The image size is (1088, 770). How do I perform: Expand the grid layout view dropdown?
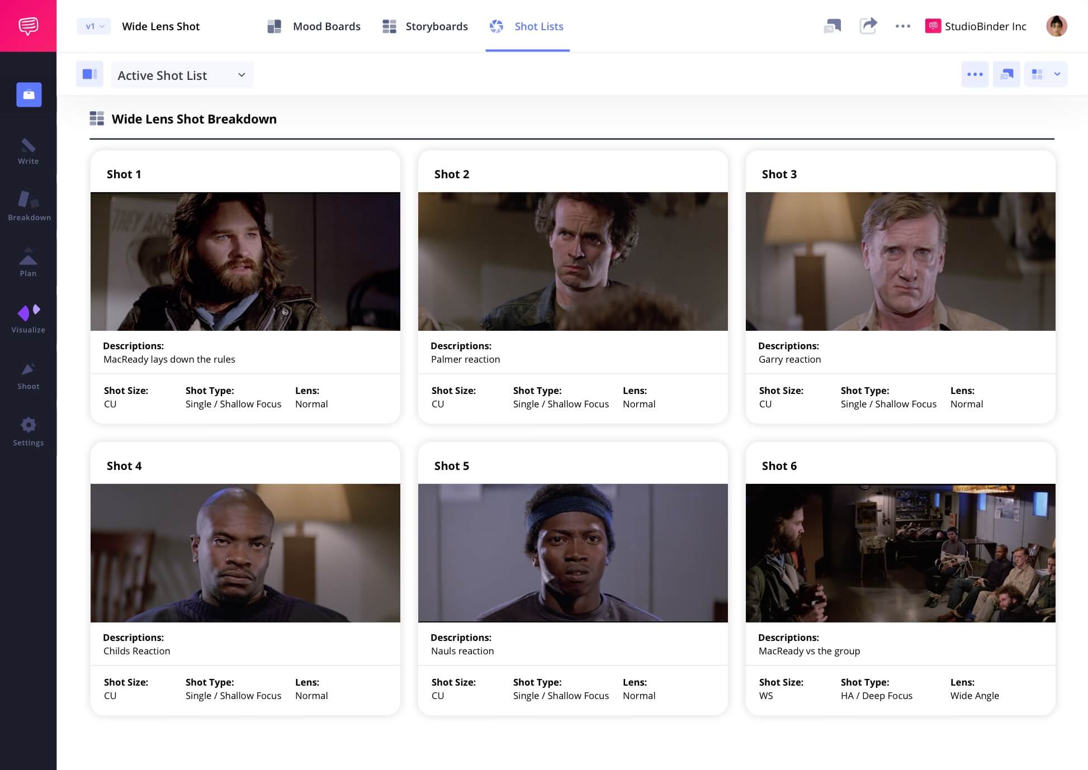[x=1046, y=74]
